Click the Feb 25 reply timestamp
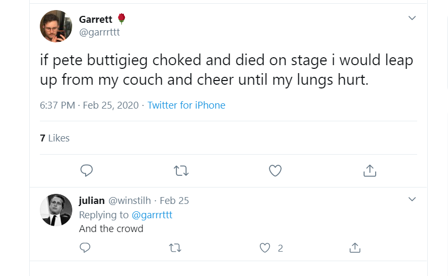 [174, 201]
